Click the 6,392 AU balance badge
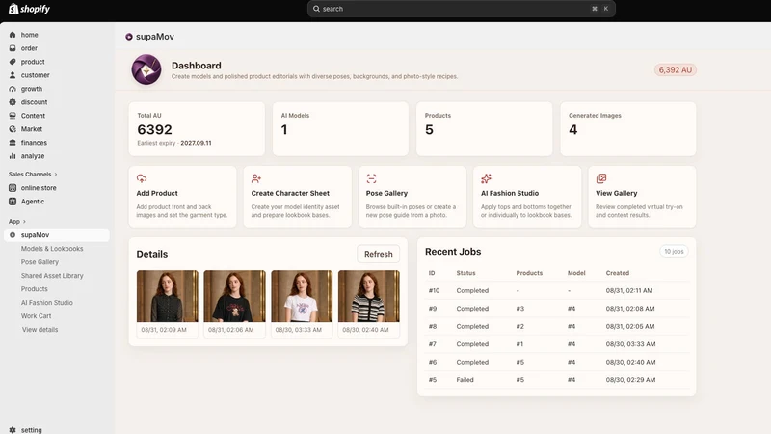Viewport: 771px width, 434px height. 676,69
